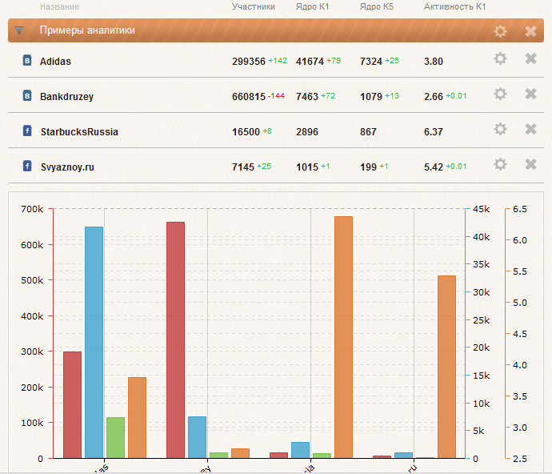Viewport: 552px width, 474px height.
Task: Click the VK icon beside Adidas
Action: [x=27, y=60]
